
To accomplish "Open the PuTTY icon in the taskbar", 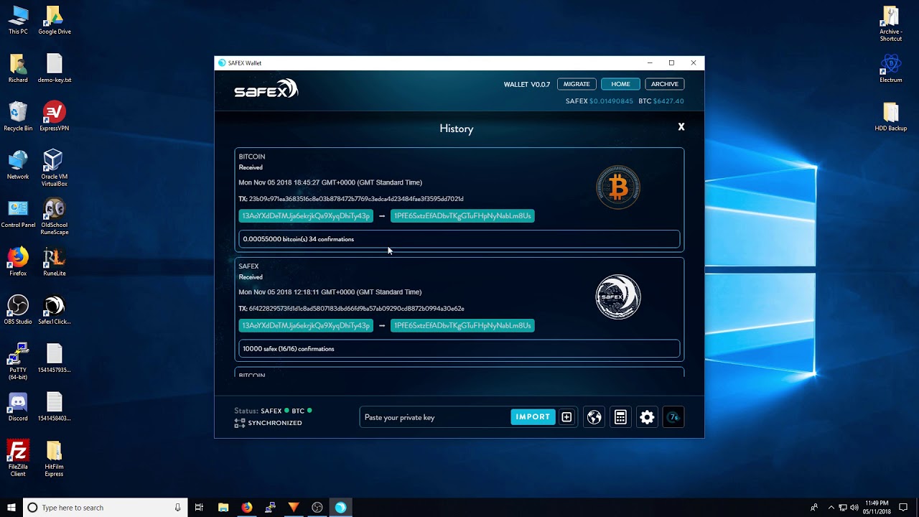I will (270, 508).
